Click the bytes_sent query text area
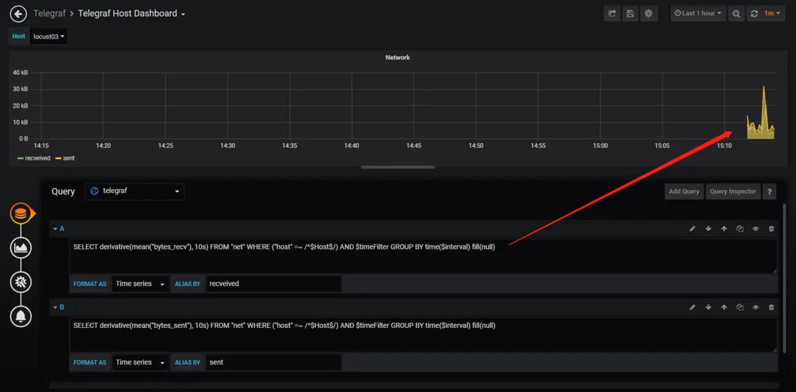The width and height of the screenshot is (796, 392). pos(423,336)
